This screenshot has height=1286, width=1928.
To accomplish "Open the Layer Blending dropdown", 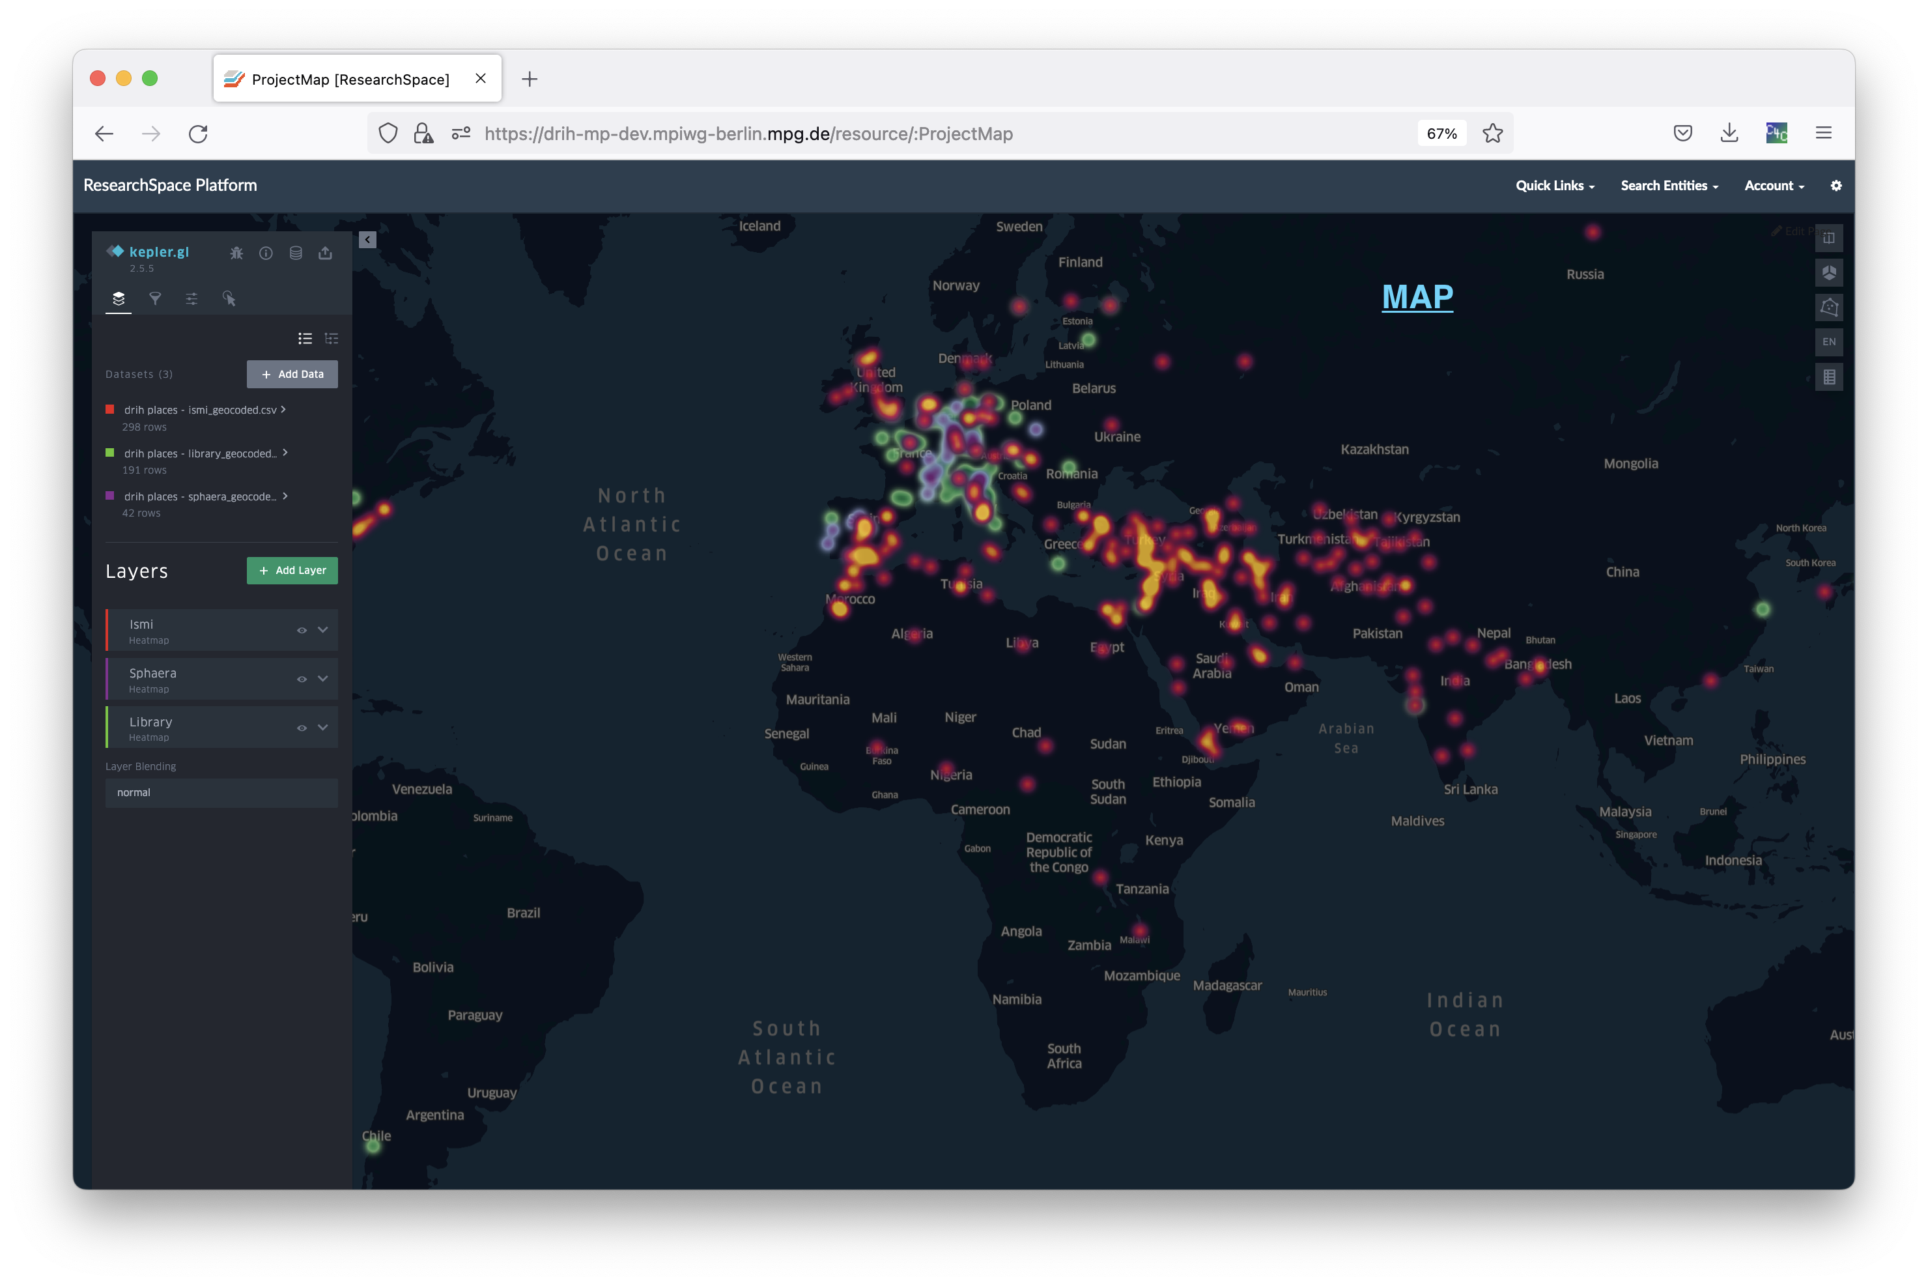I will [221, 793].
